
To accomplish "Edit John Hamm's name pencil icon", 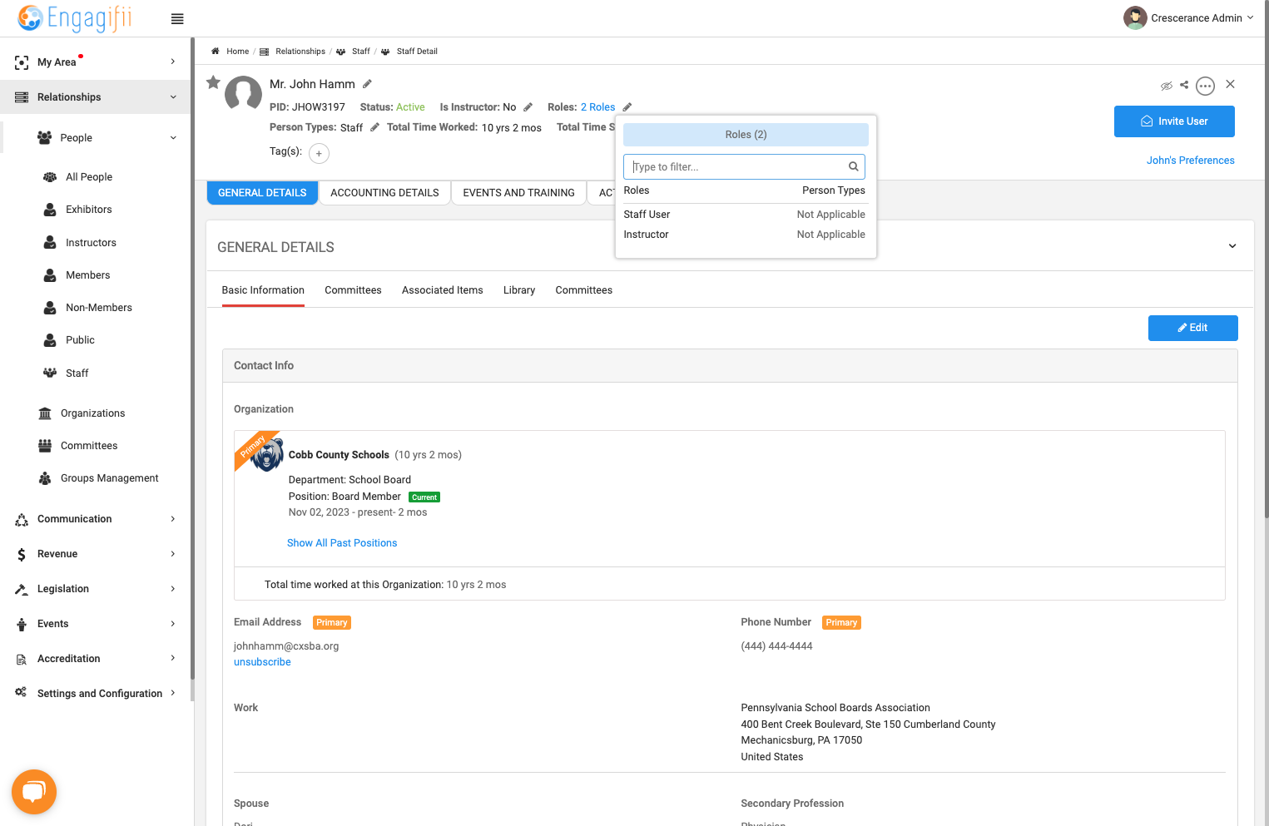I will point(367,84).
